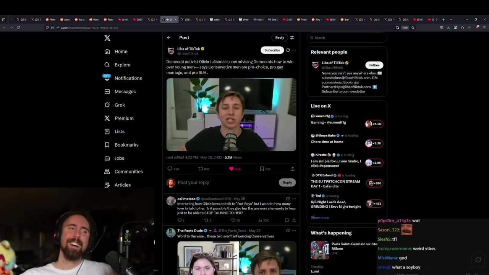This screenshot has width=489, height=275.
Task: Share the callmetess comment
Action: [294, 220]
